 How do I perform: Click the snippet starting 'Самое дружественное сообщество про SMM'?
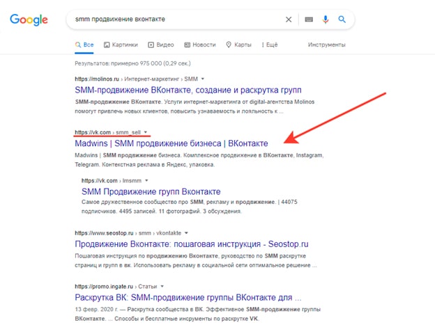click(x=190, y=207)
